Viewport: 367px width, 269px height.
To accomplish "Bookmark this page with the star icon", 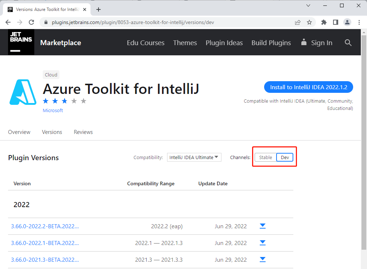I will click(x=309, y=22).
